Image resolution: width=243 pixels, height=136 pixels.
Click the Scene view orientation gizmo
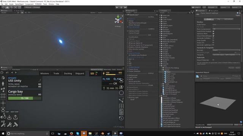coord(118,20)
